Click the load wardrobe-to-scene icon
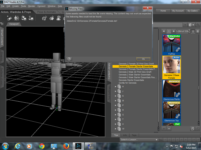The image size is (201, 150). (x=24, y=18)
